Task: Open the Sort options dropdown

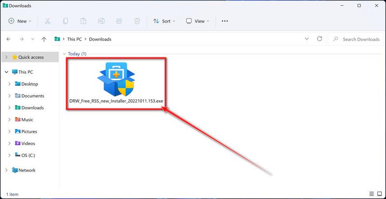Action: 164,21
